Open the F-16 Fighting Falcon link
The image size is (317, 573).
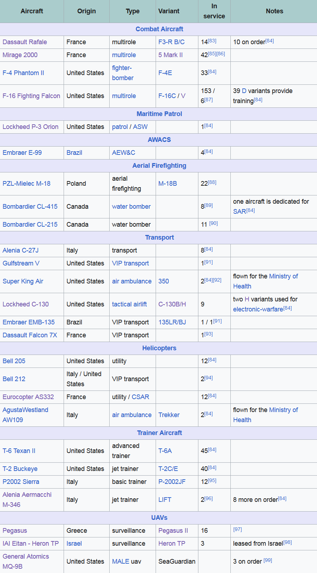tap(31, 96)
